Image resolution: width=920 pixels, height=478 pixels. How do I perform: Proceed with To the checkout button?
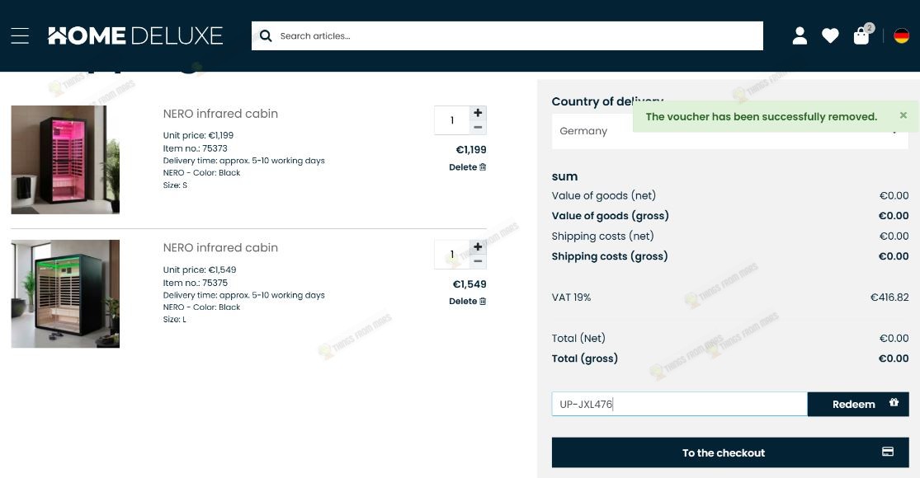pos(730,452)
